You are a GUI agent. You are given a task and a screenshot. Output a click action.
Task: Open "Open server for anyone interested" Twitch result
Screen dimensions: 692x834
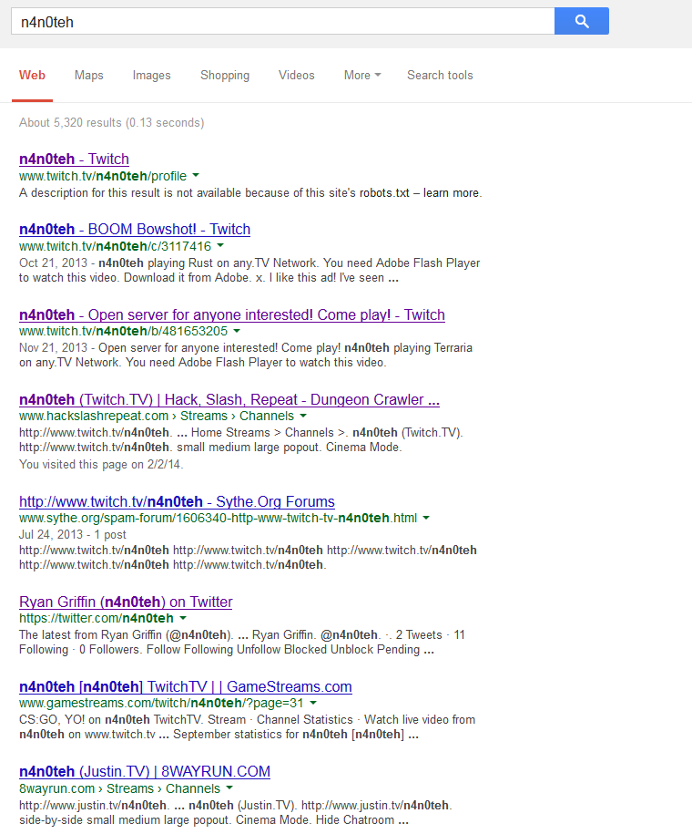pos(232,314)
